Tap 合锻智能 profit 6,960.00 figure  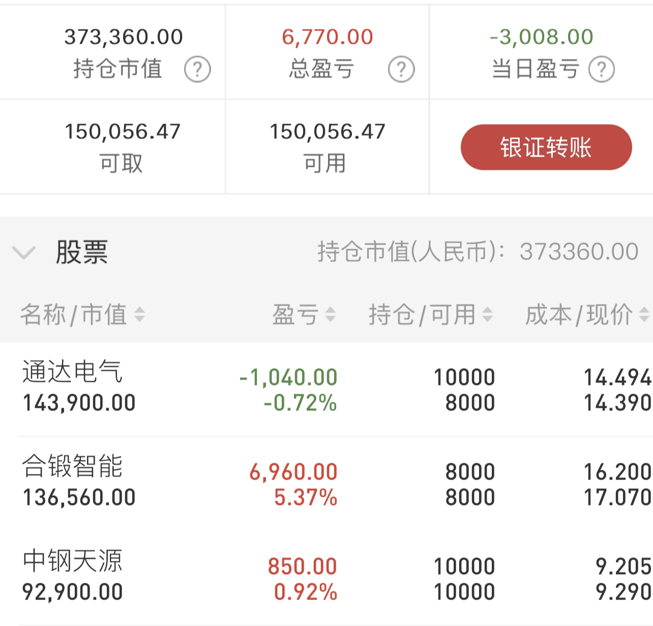tap(293, 472)
